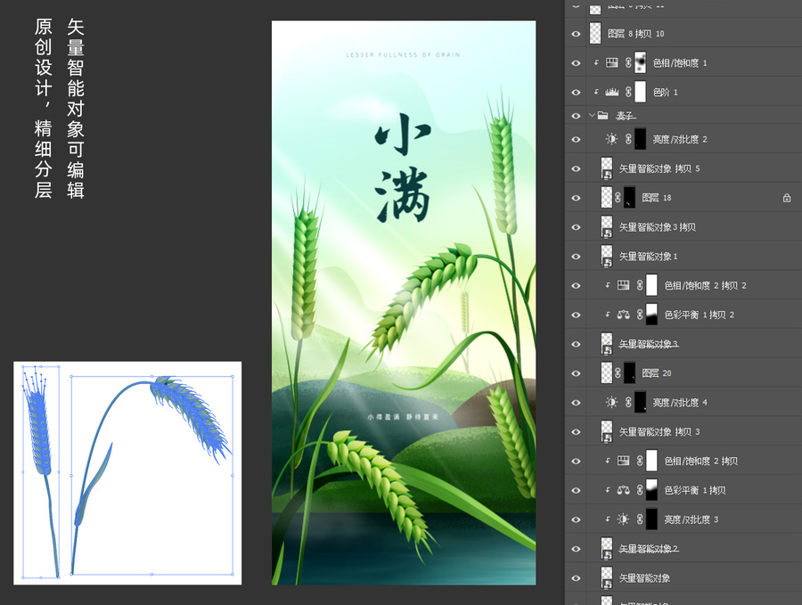Click the mask link icon on 图层 18
Screen dimensions: 802x605
tap(618, 198)
